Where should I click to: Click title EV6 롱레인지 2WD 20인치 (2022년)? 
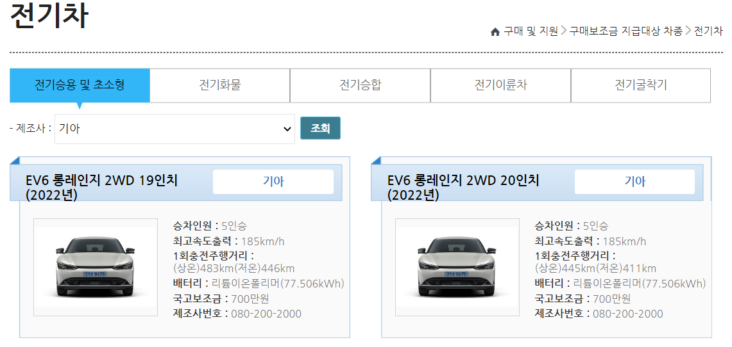tap(463, 188)
